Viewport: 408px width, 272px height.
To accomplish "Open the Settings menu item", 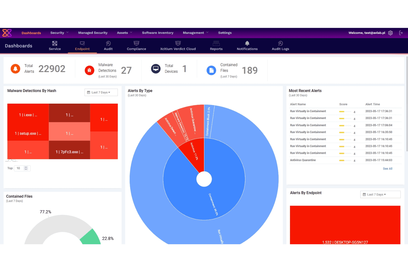I will (225, 33).
